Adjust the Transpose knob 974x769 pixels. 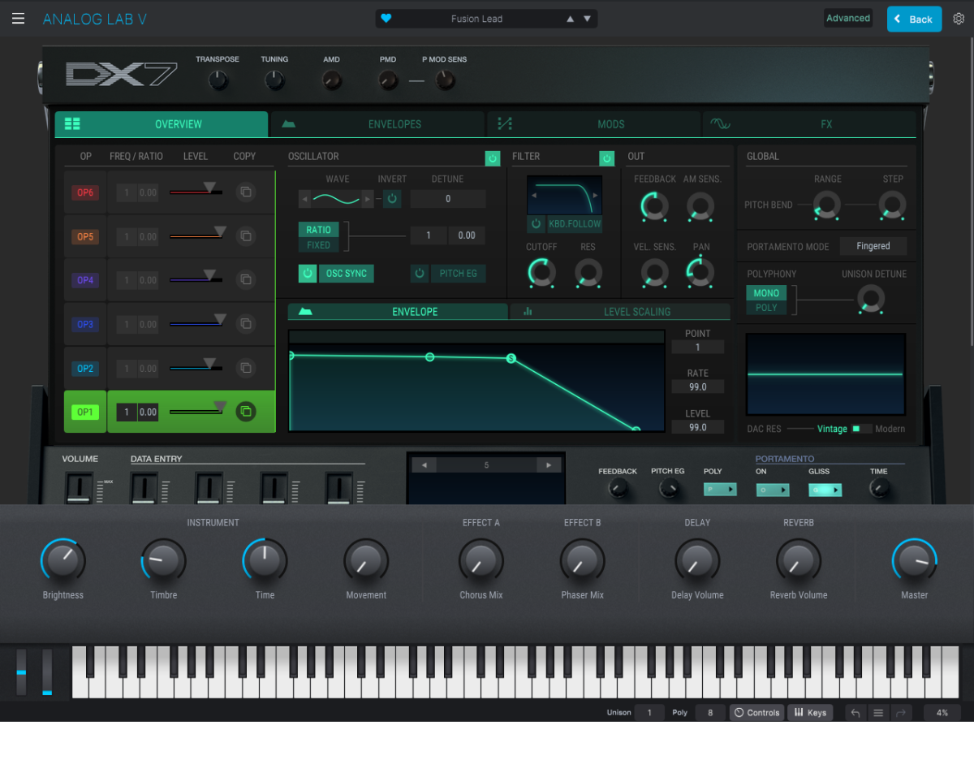[218, 80]
